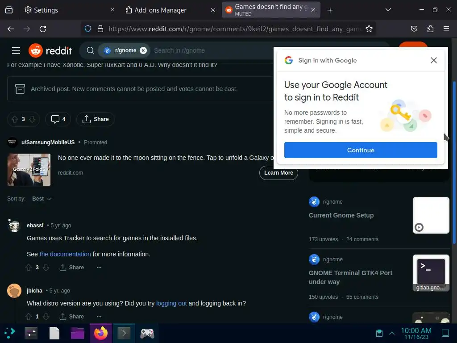Viewport: 457px width, 343px height.
Task: Share ebassi's comment
Action: coord(72,268)
